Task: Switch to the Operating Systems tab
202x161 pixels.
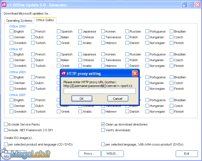Action: 19,21
